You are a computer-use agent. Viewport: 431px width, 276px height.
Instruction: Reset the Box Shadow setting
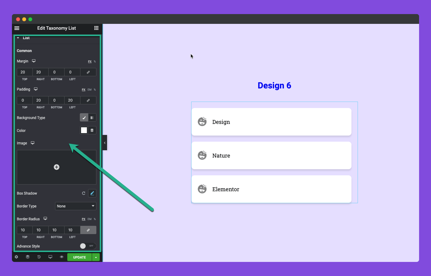(x=84, y=193)
